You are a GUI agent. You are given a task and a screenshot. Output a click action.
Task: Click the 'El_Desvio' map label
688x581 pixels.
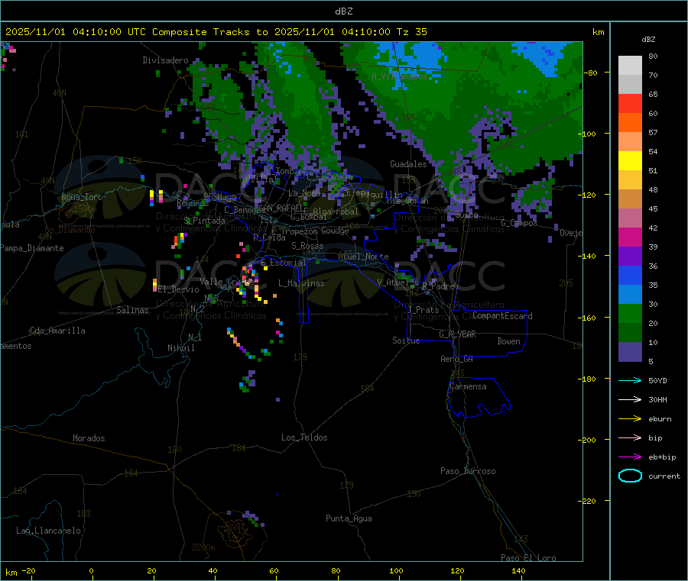tap(178, 289)
